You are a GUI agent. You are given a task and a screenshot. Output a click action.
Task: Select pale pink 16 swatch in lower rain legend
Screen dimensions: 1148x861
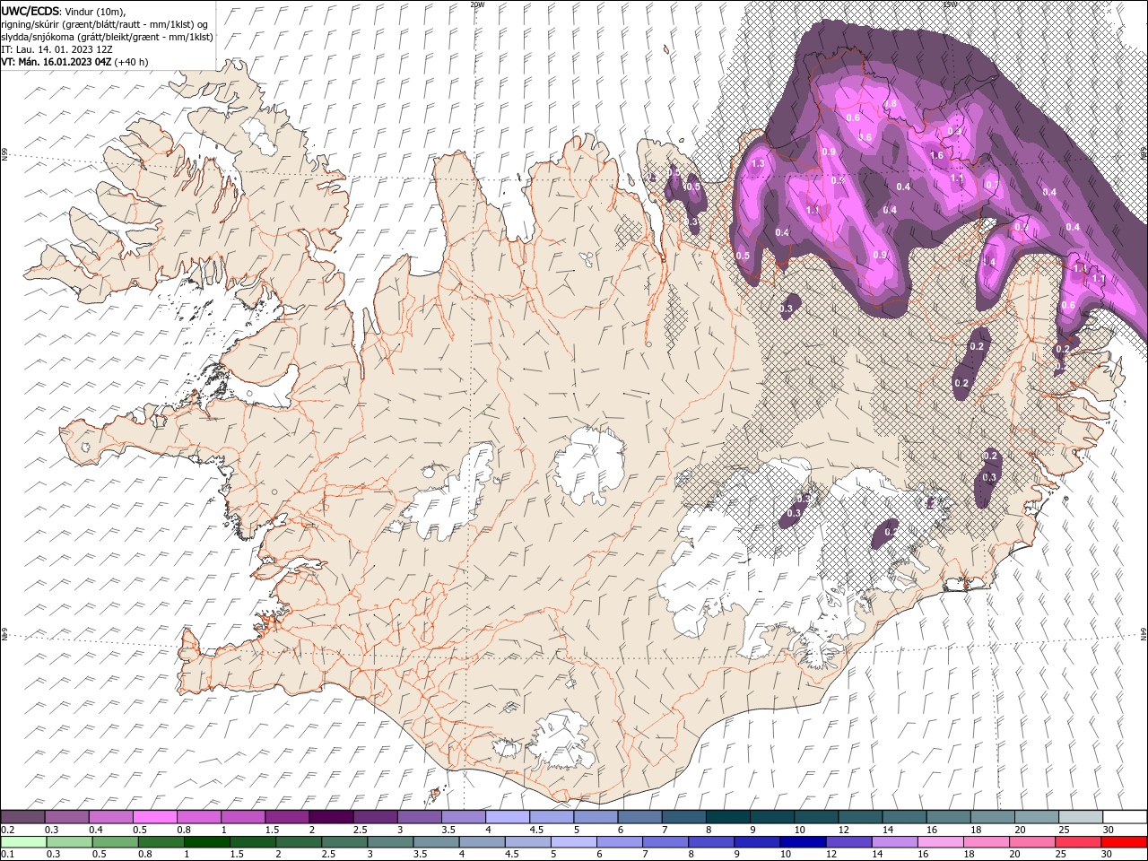[942, 841]
